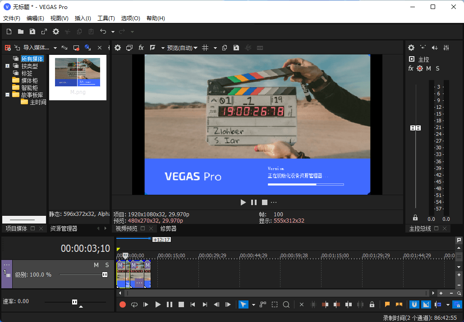
Task: Toggle the grid overlay icon in the preview
Action: (205, 48)
